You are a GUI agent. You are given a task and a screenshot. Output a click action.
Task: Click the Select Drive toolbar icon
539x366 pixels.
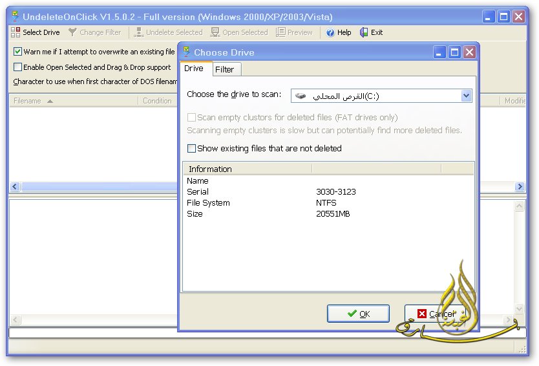(x=16, y=32)
